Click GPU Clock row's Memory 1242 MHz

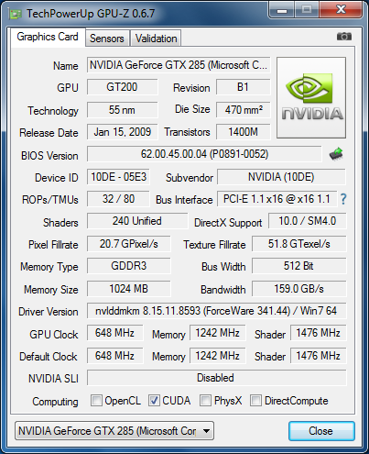217,333
